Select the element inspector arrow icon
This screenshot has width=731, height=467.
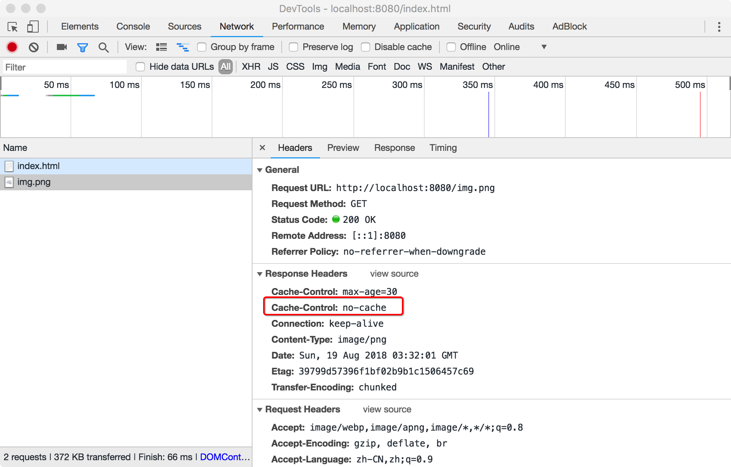(13, 27)
